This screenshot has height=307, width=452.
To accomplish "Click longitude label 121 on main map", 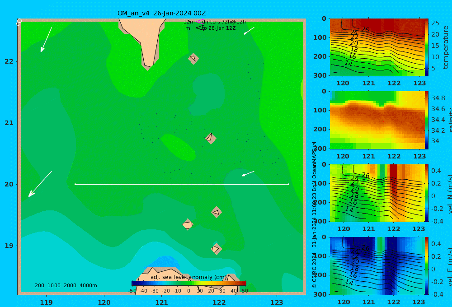I will (161, 302).
